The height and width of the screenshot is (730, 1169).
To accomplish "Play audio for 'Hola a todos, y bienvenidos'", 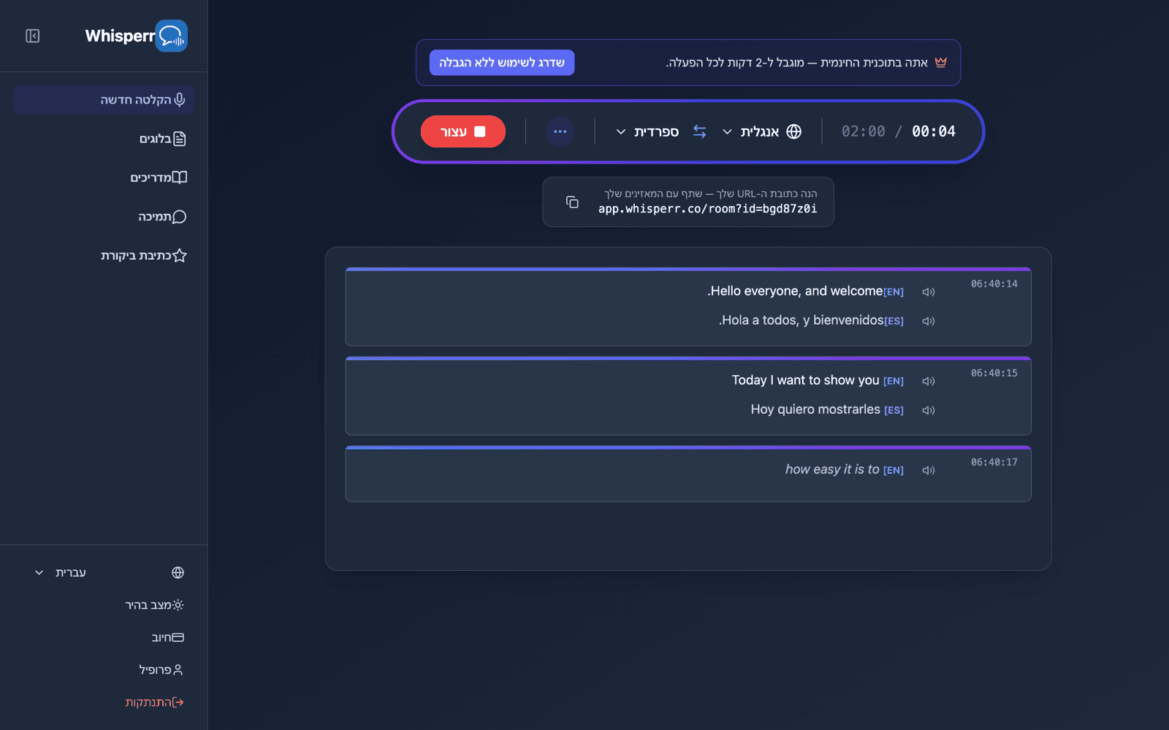I will click(x=929, y=321).
